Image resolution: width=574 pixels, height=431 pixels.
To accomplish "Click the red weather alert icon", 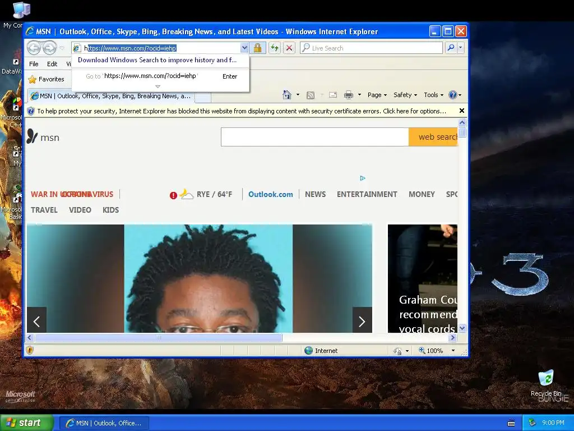I will pyautogui.click(x=174, y=195).
